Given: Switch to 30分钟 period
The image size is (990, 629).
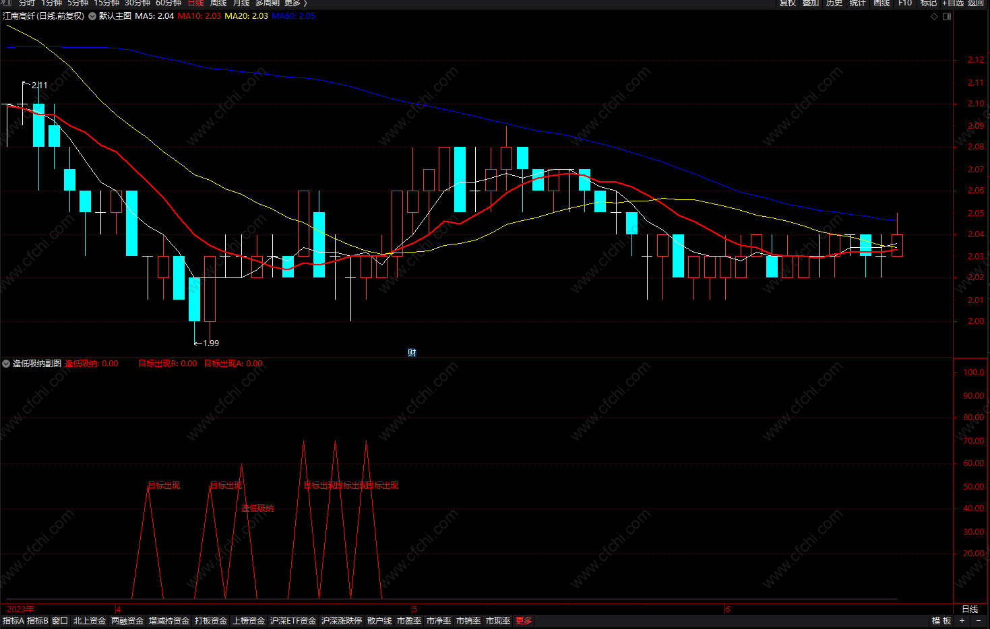Looking at the screenshot, I should click(x=137, y=3).
